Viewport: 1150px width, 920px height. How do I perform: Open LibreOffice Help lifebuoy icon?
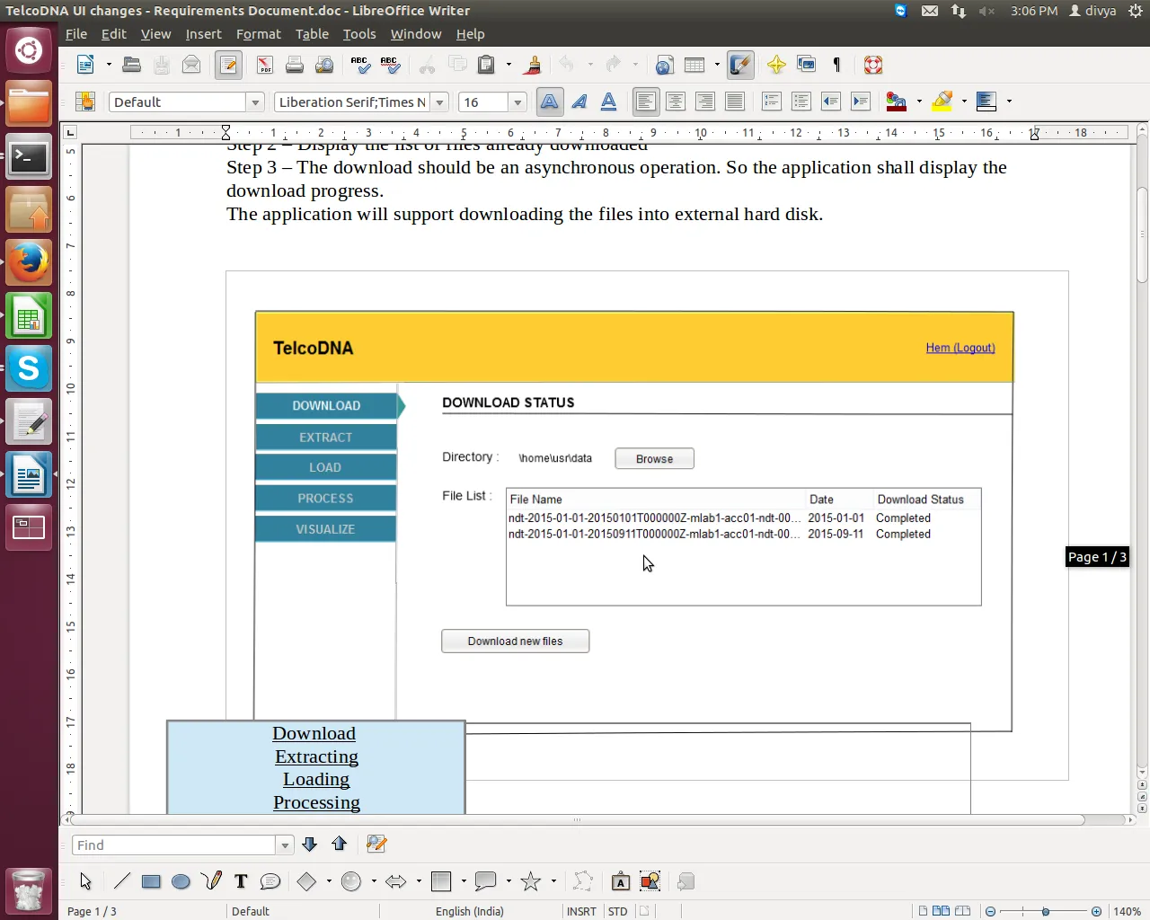[x=872, y=65]
